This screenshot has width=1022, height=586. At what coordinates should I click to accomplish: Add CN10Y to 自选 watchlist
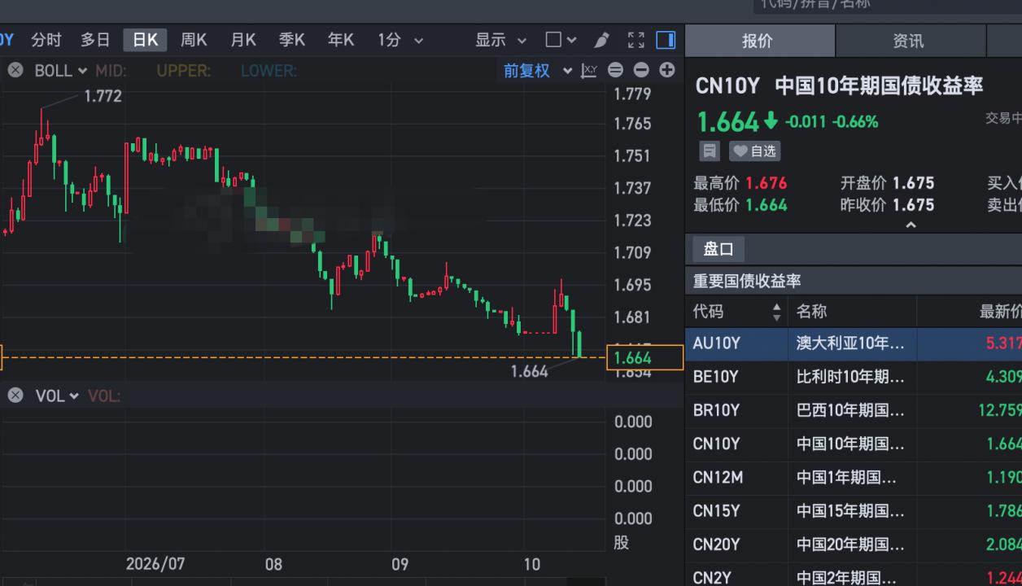pos(754,151)
